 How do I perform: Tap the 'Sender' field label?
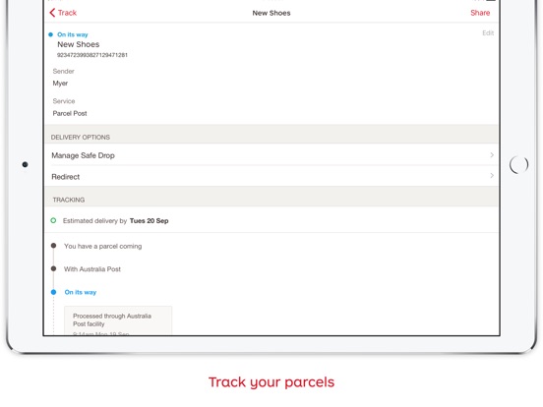pos(63,72)
